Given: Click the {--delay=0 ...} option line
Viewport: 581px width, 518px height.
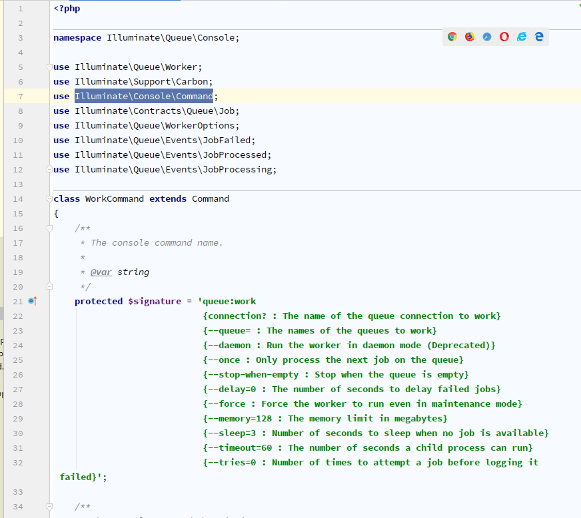Looking at the screenshot, I should 352,389.
